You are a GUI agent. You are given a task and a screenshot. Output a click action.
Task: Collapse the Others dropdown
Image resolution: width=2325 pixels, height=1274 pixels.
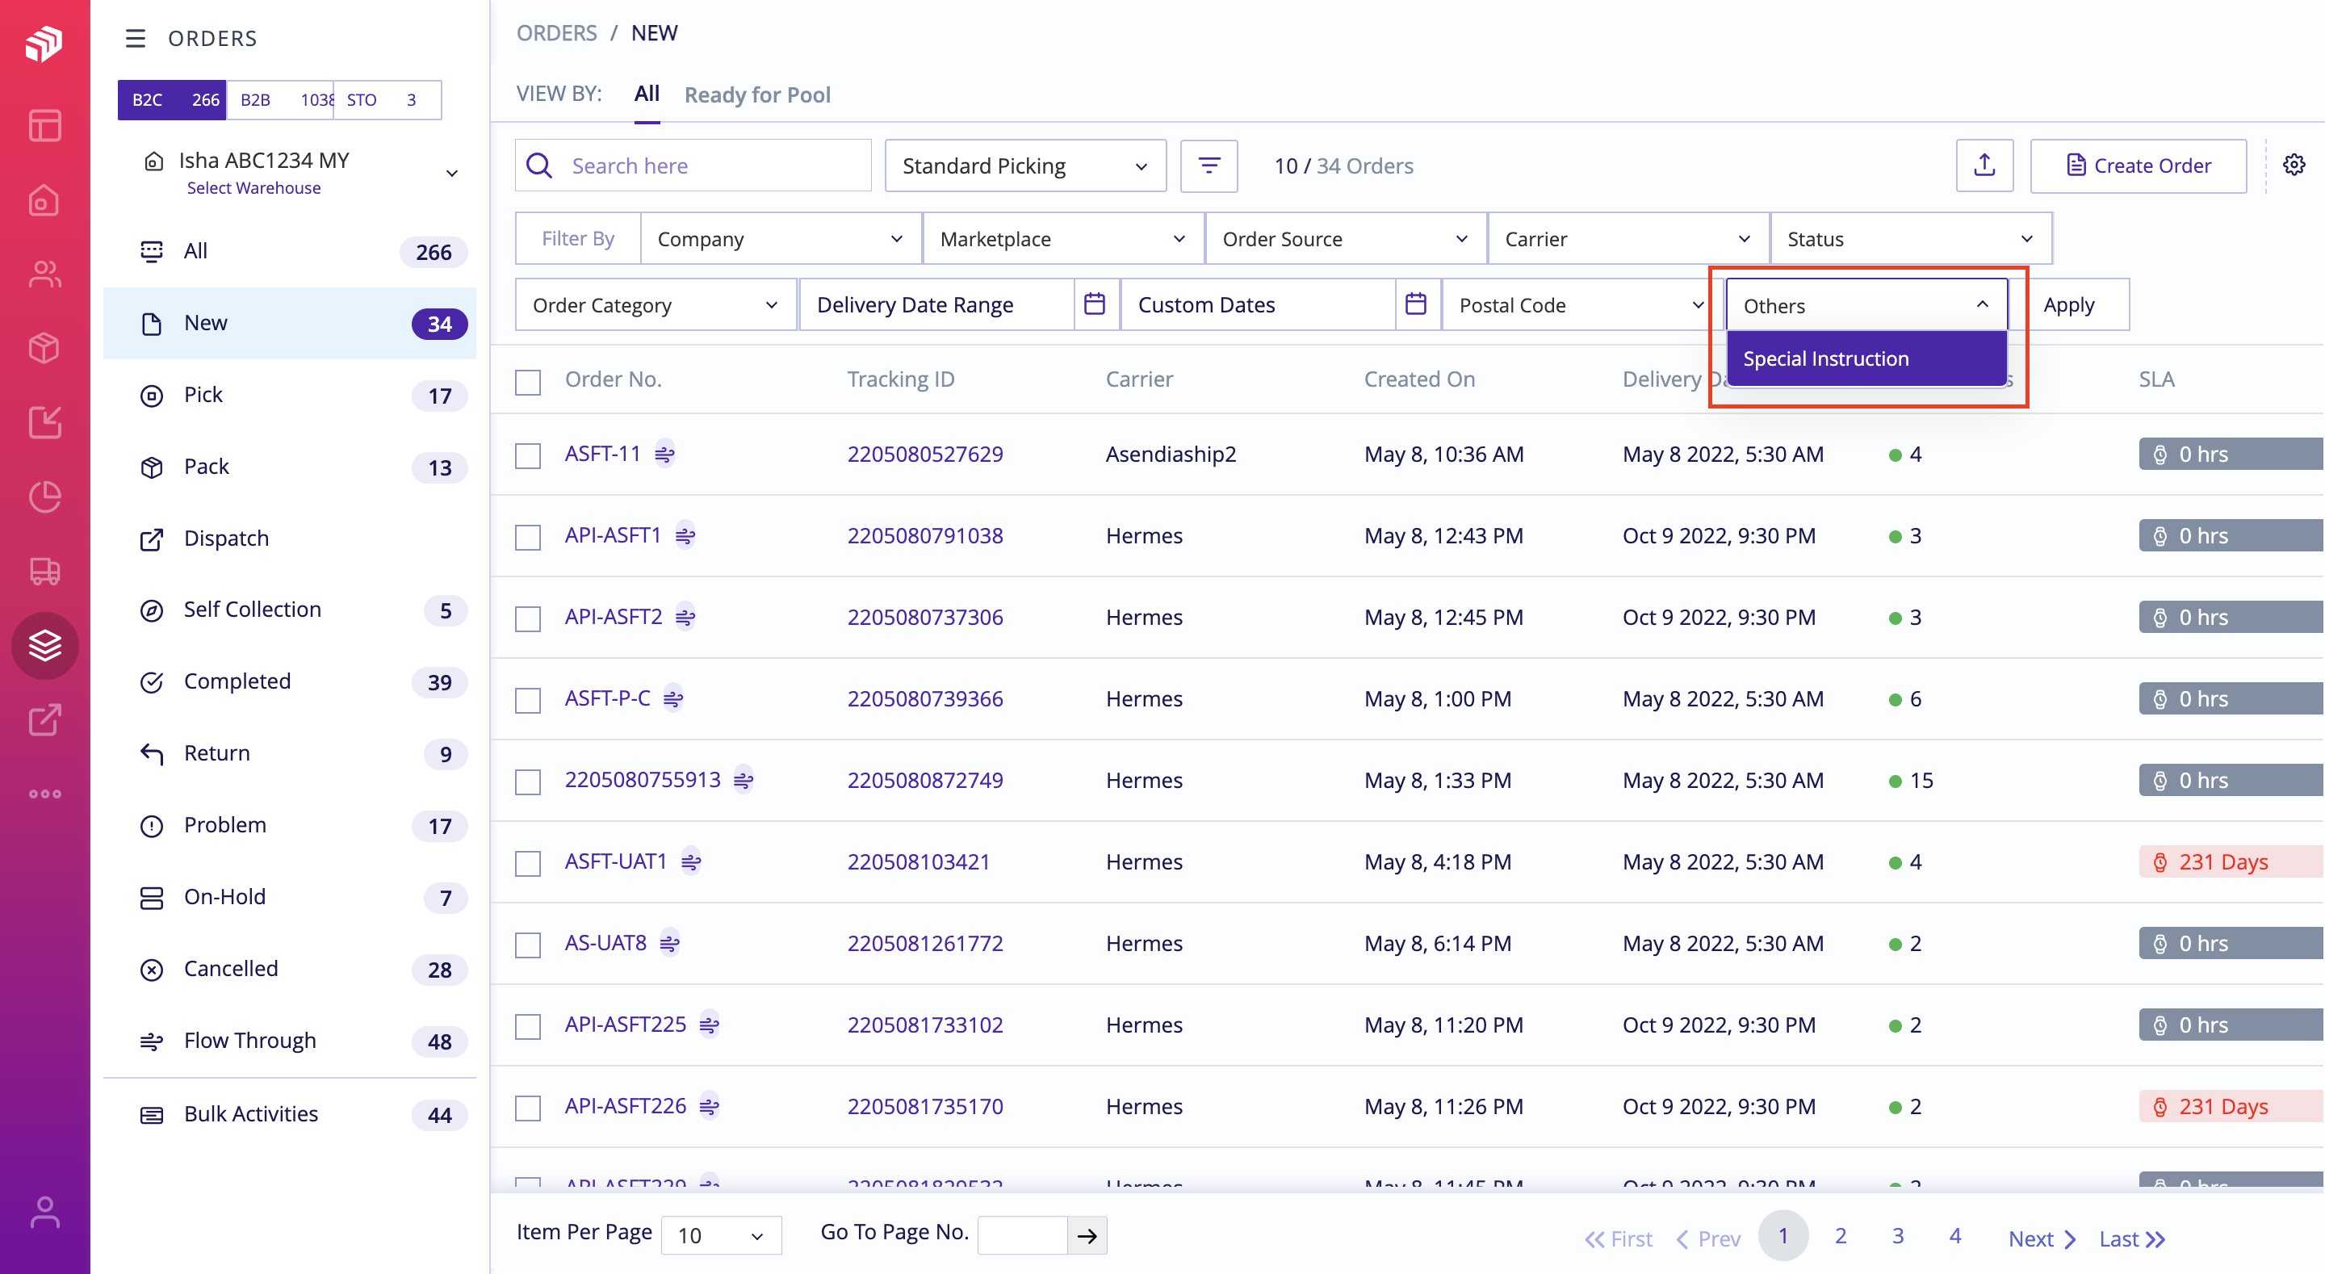click(1984, 304)
